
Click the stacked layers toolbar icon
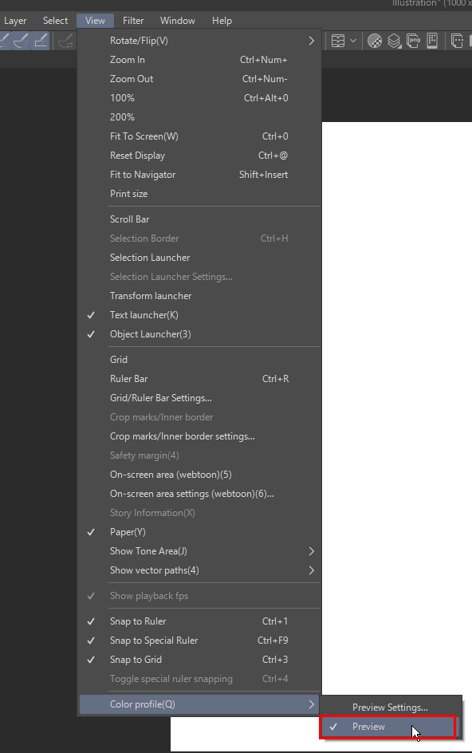point(394,41)
